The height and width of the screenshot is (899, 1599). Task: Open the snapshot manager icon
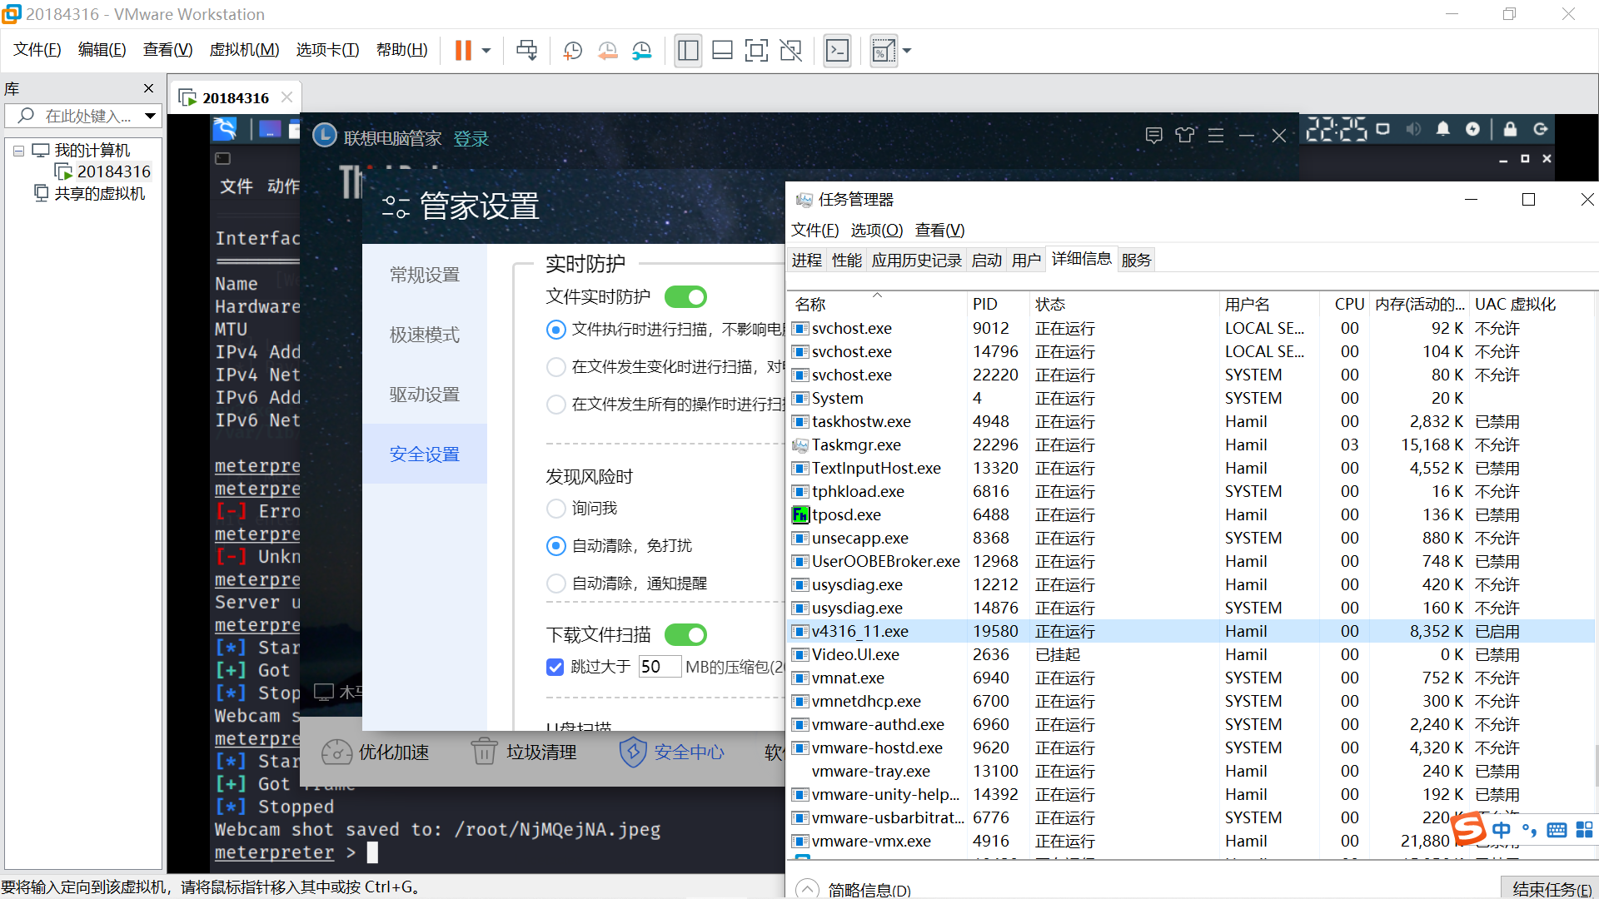[642, 51]
